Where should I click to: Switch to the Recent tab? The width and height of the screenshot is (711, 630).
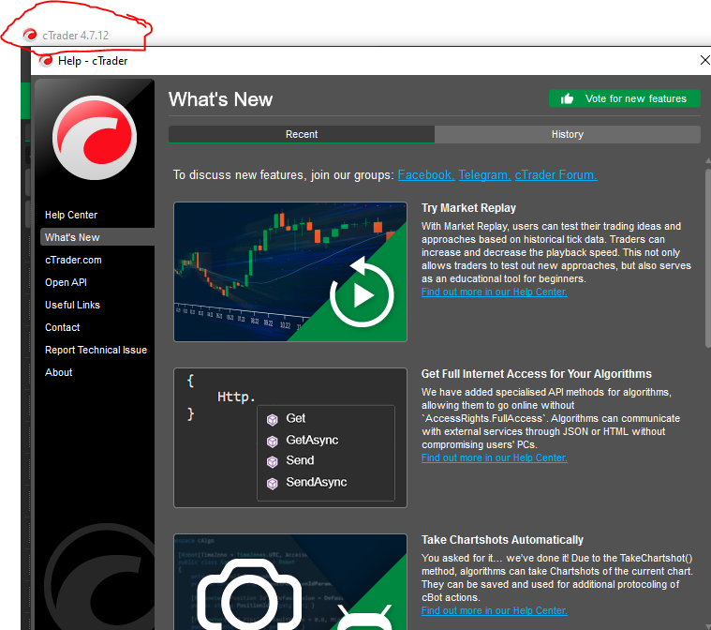coord(302,134)
